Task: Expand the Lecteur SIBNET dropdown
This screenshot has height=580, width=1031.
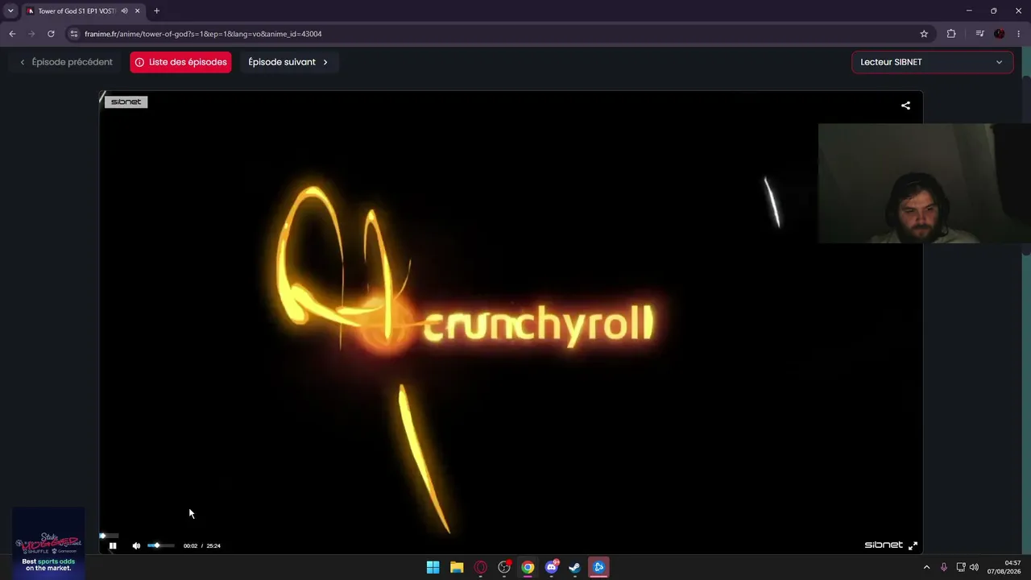Action: tap(932, 62)
